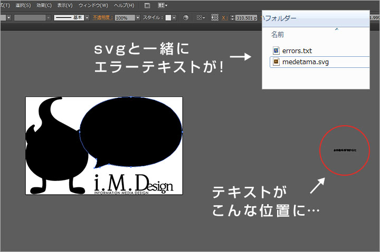
Task: Click the gray variable width profile box
Action: click(x=30, y=18)
